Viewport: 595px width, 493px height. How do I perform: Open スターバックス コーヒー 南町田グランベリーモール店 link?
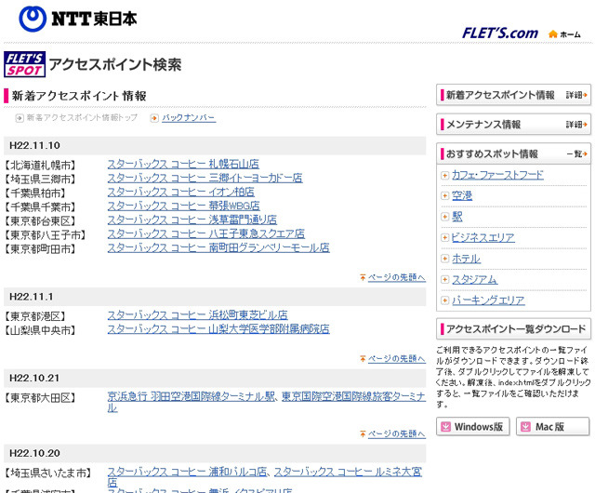pyautogui.click(x=218, y=248)
